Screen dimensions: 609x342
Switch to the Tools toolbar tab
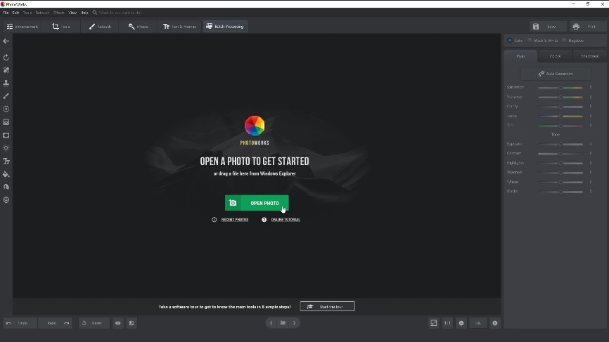coord(61,27)
